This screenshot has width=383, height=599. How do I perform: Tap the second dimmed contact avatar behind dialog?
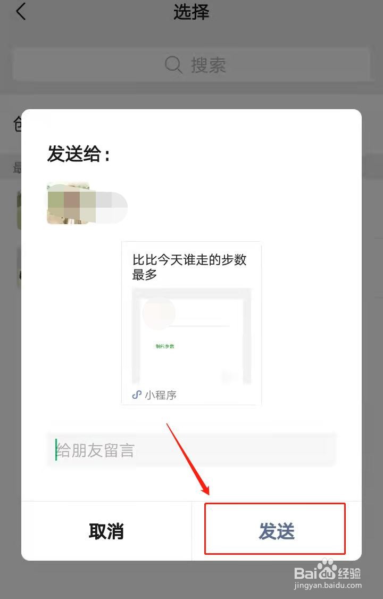19,267
